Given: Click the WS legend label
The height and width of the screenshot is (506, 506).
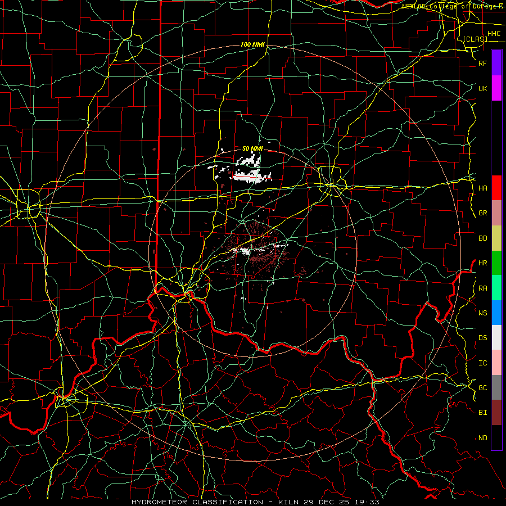Looking at the screenshot, I should coord(482,313).
